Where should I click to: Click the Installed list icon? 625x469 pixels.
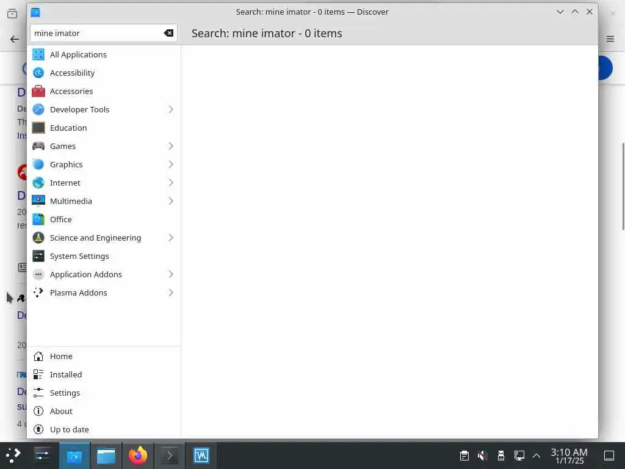(x=38, y=374)
